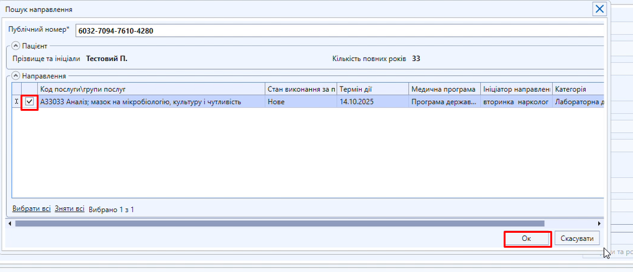Click the Зняти всі link
This screenshot has height=272, width=633.
click(x=70, y=209)
